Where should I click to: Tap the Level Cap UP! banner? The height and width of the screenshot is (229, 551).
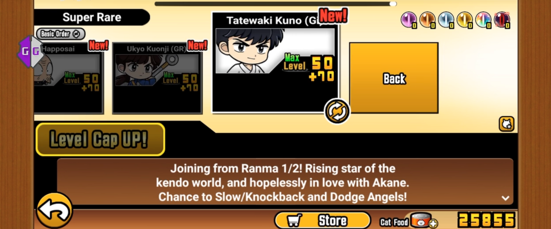100,139
